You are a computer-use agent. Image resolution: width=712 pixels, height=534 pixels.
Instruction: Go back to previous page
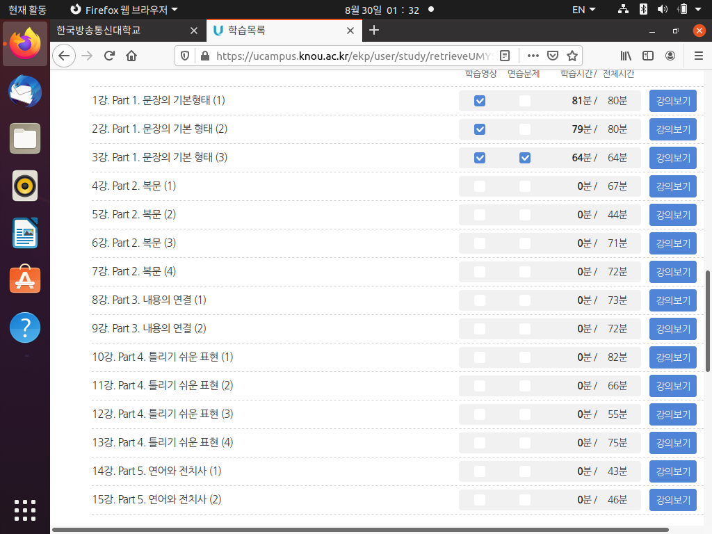pyautogui.click(x=64, y=56)
